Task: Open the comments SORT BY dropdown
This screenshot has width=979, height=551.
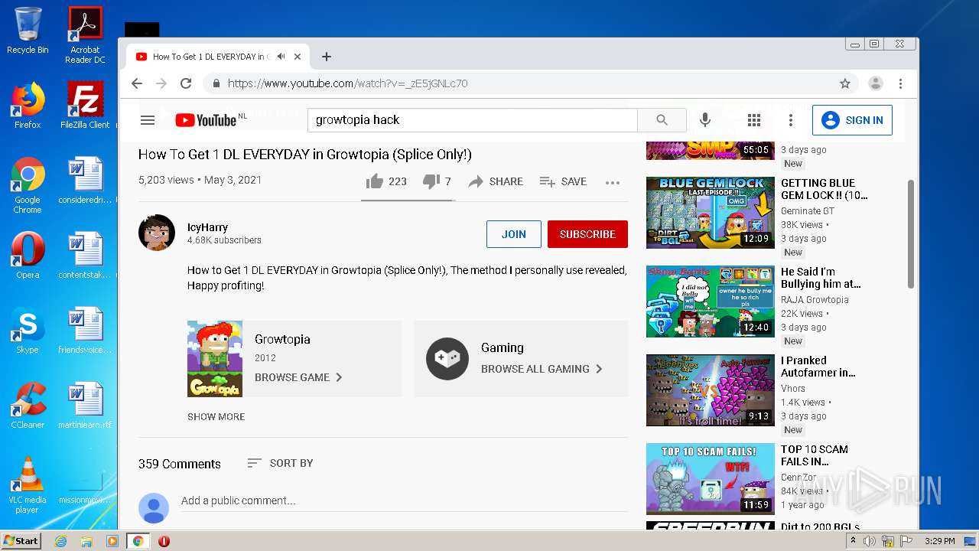Action: pos(280,463)
